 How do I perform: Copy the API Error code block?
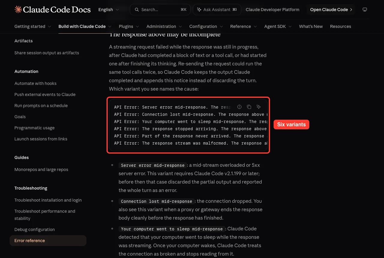[x=249, y=107]
